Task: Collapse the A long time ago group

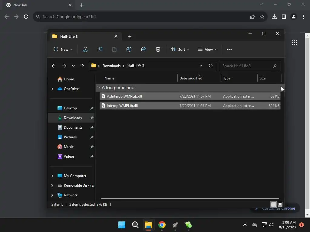Action: pos(99,88)
